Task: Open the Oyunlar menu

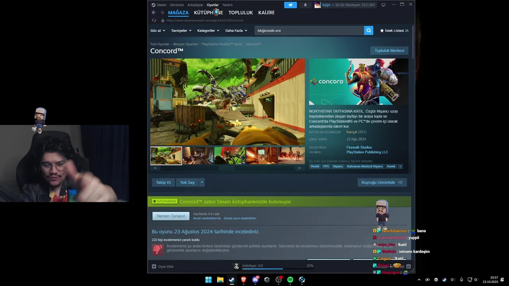Action: click(x=213, y=5)
